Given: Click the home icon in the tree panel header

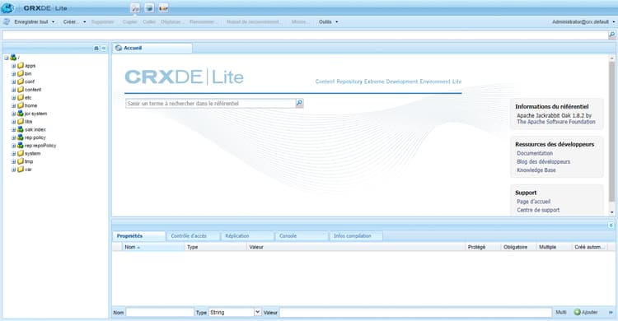Looking at the screenshot, I should (x=96, y=48).
